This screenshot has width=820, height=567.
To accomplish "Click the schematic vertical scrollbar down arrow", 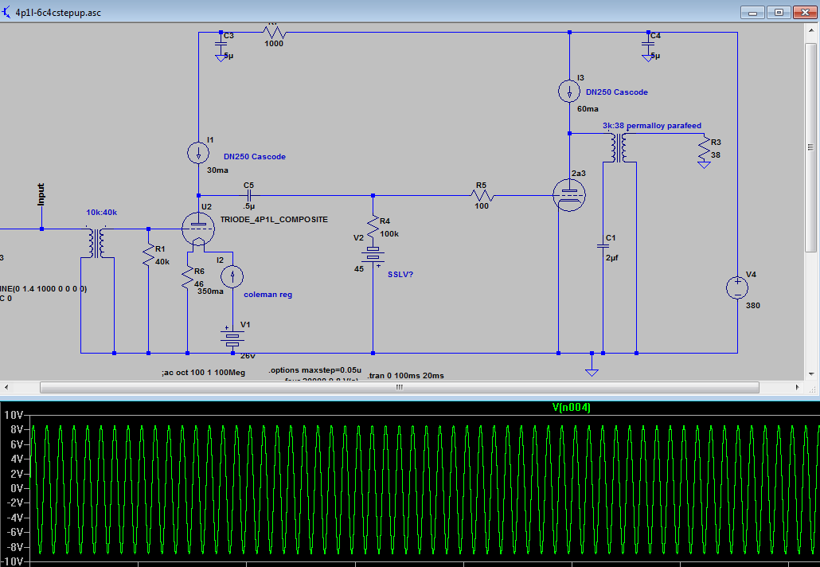I will pyautogui.click(x=811, y=374).
